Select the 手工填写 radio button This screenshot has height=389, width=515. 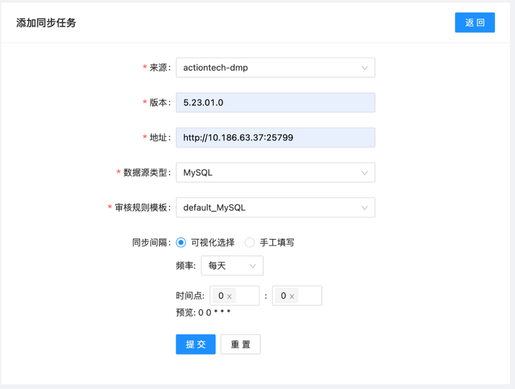click(x=249, y=243)
